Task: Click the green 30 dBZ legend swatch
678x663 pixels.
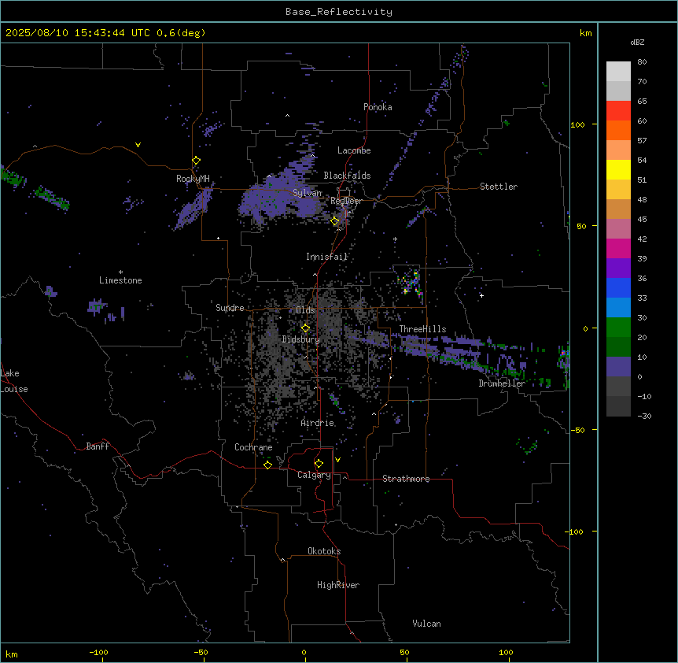Action: pyautogui.click(x=618, y=328)
